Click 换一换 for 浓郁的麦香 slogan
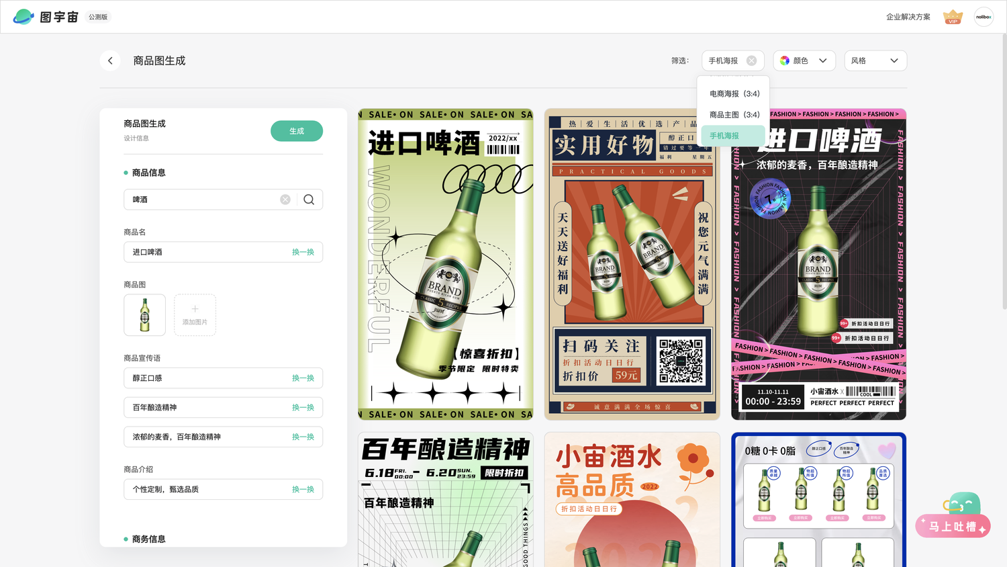 tap(303, 437)
